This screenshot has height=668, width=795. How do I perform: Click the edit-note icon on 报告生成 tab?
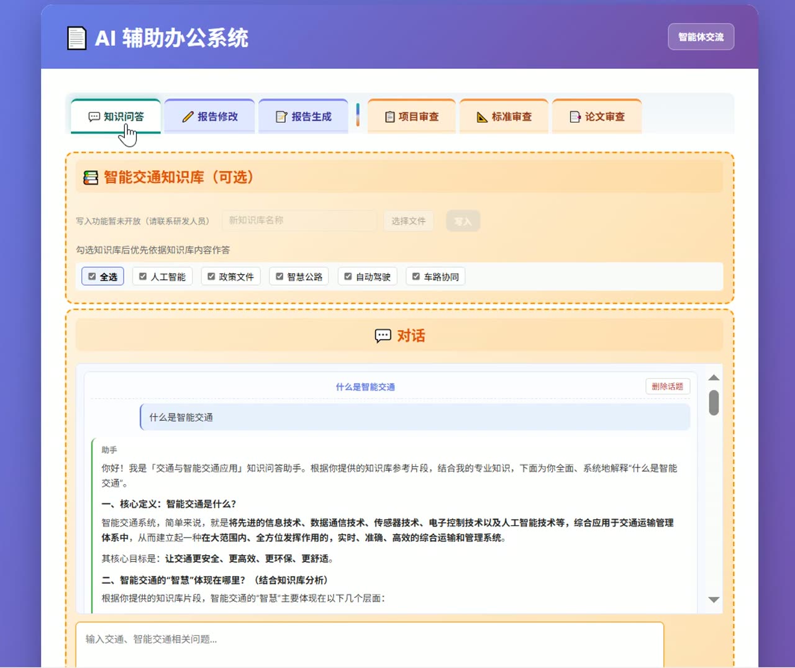pos(281,117)
